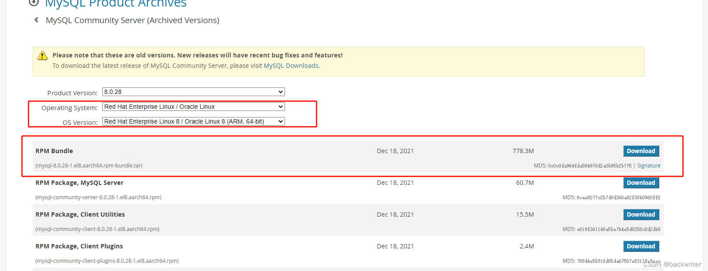
Task: Click mysql-community-client-plugins-8.0.28-1.el8.aarch64.rpm filename
Action: 107,261
